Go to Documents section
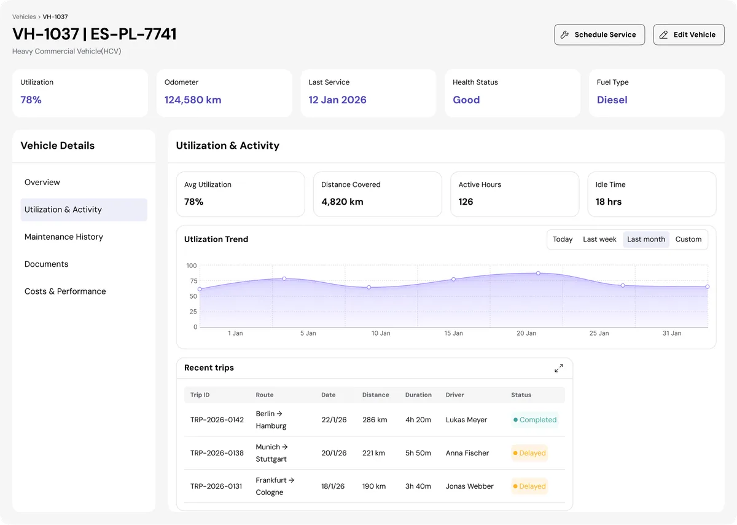The image size is (737, 525). coord(47,264)
